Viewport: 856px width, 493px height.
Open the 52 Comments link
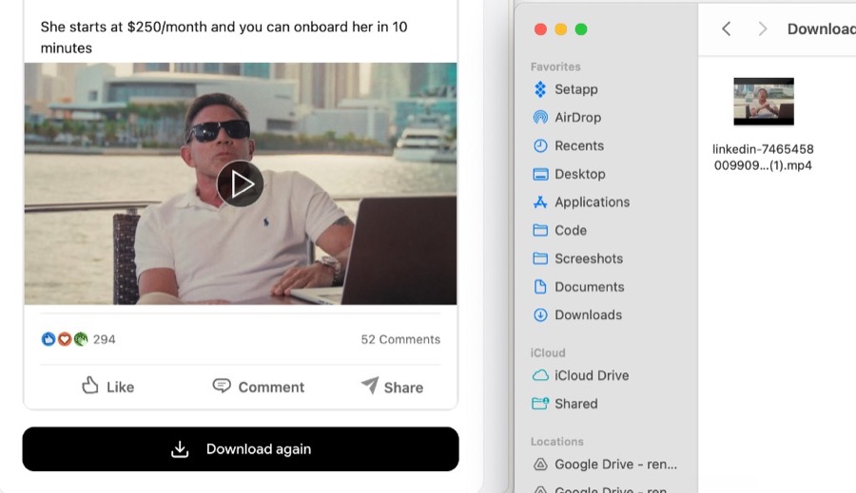(400, 339)
